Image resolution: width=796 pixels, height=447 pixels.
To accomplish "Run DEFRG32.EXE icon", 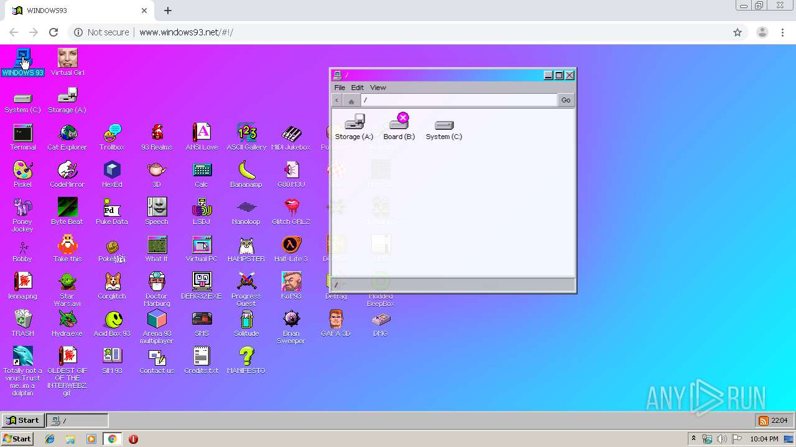I will coord(201,286).
